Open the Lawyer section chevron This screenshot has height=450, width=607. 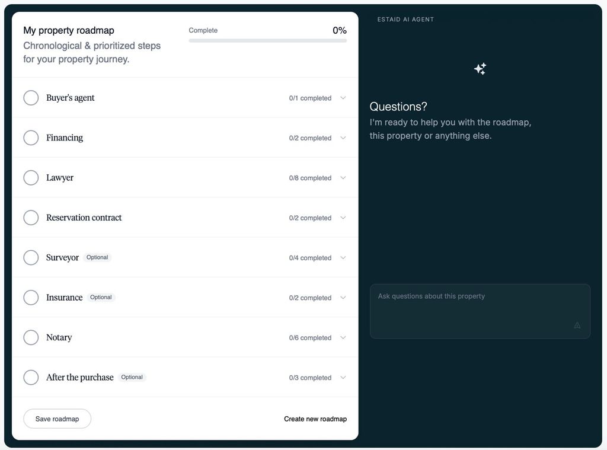click(x=343, y=178)
